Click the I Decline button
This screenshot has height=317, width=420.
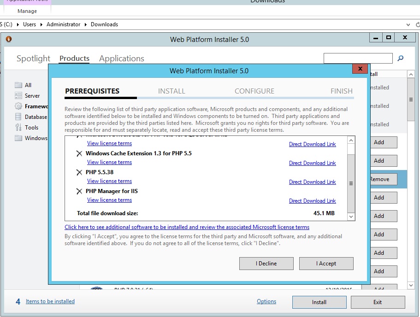click(266, 264)
